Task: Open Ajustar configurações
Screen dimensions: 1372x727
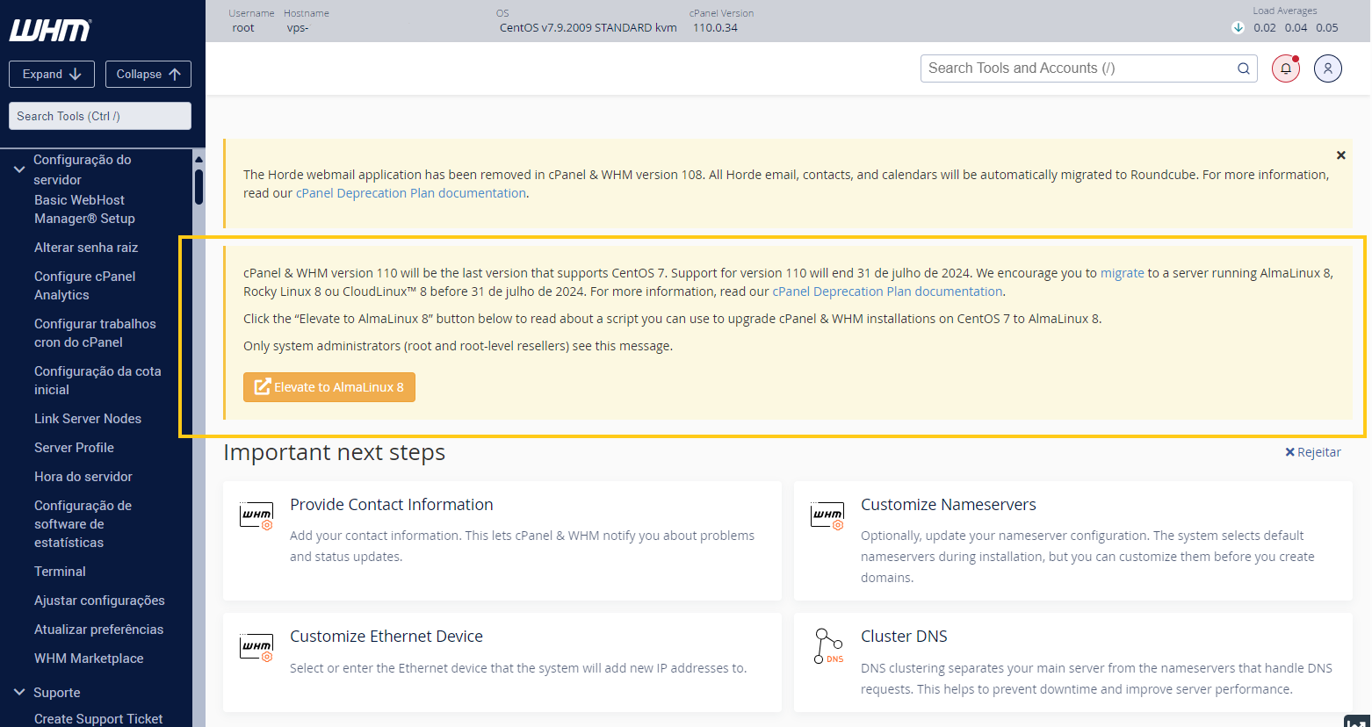Action: coord(99,601)
